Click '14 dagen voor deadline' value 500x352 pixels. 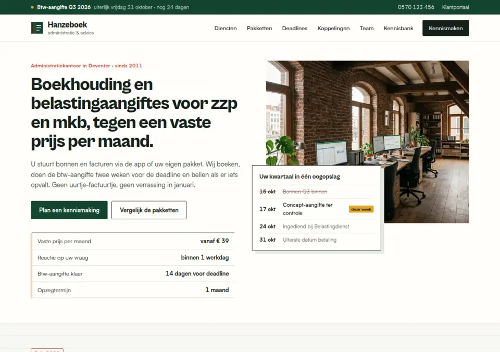click(197, 273)
